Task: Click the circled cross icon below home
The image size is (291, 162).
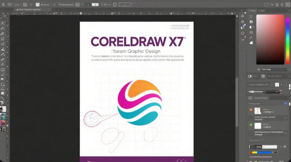Action: tap(251, 22)
